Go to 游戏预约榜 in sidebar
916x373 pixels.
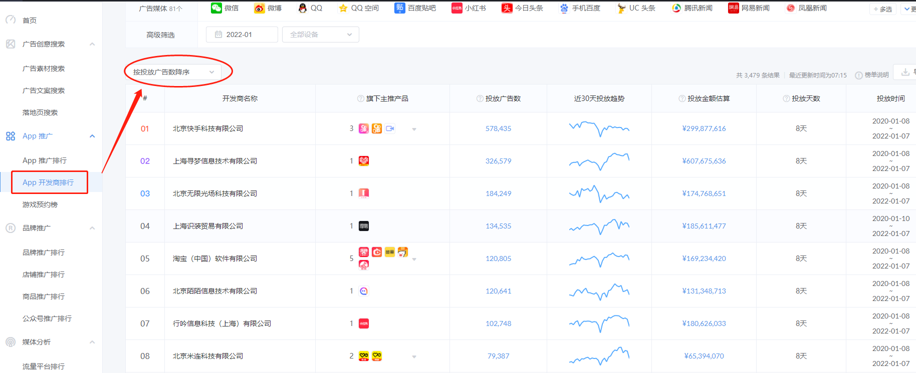point(40,204)
